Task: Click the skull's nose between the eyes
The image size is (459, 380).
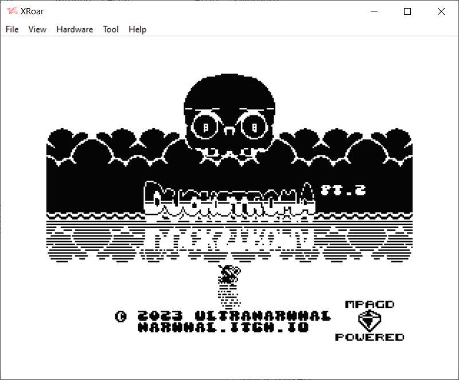Action: 229,131
